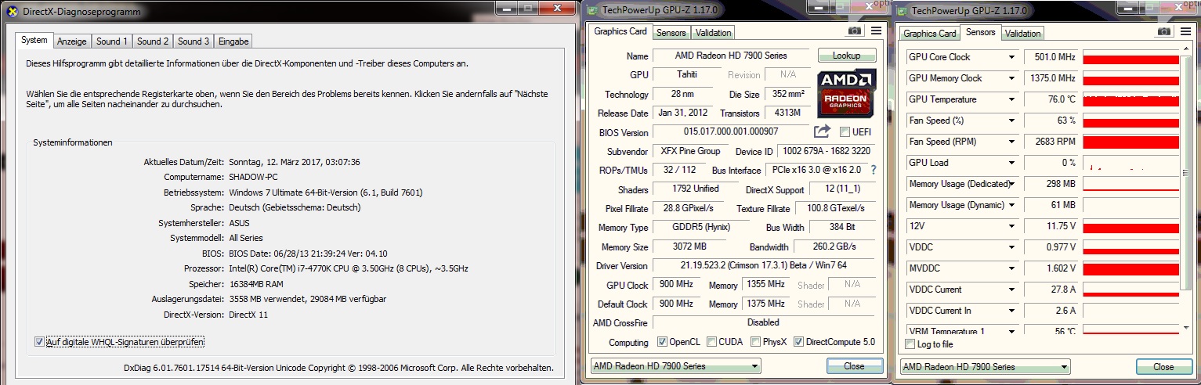Open Validation tab in GPU-Z Sensors window

(x=1023, y=34)
